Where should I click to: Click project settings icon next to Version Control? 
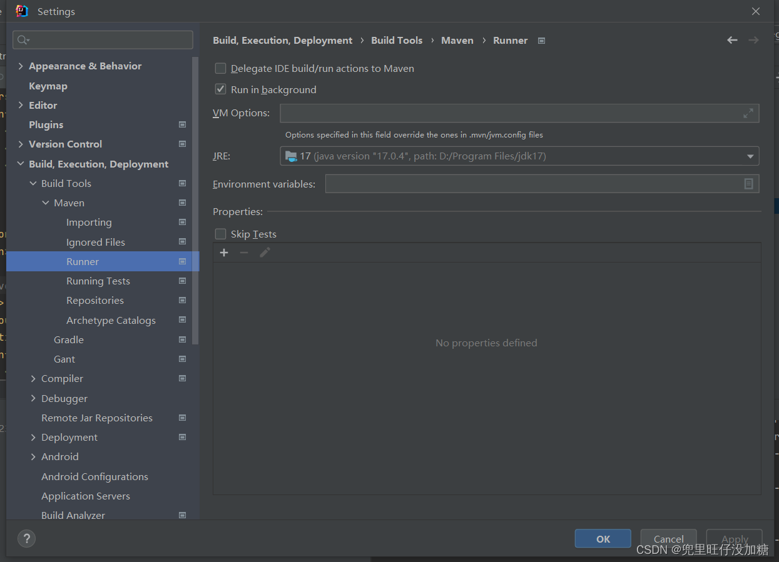pyautogui.click(x=182, y=144)
